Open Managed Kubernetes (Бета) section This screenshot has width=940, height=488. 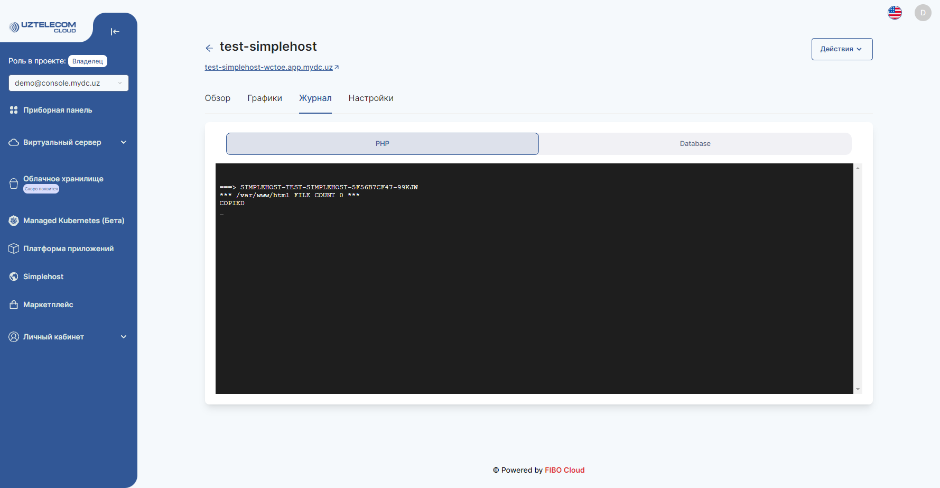coord(14,220)
